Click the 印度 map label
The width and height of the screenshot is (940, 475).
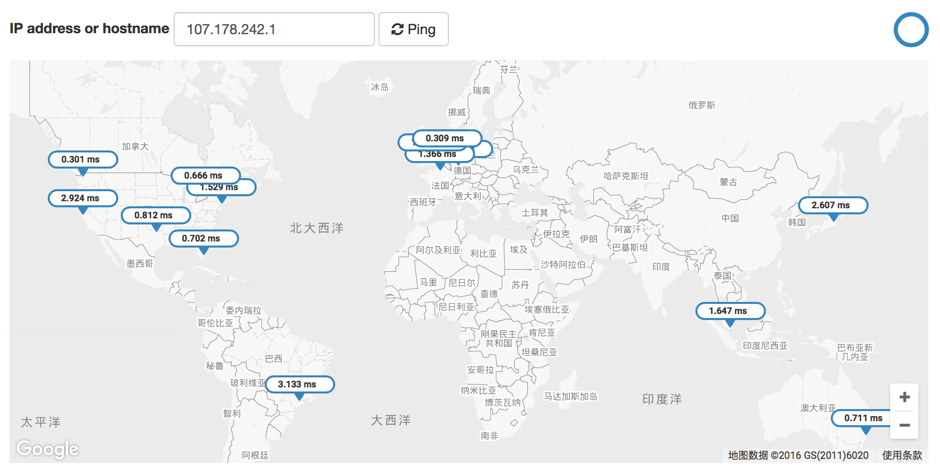pos(661,267)
